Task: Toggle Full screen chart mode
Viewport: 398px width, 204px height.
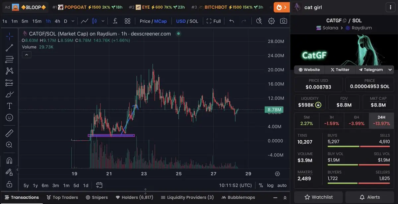Action: (214, 21)
